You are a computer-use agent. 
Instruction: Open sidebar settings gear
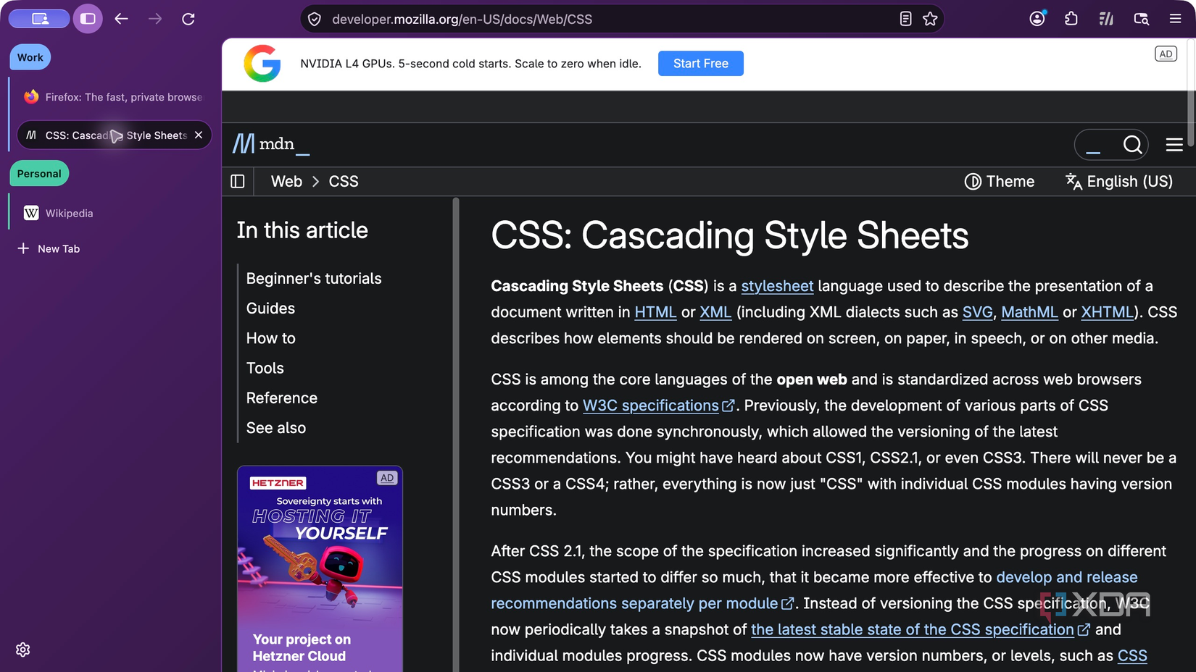tap(23, 650)
